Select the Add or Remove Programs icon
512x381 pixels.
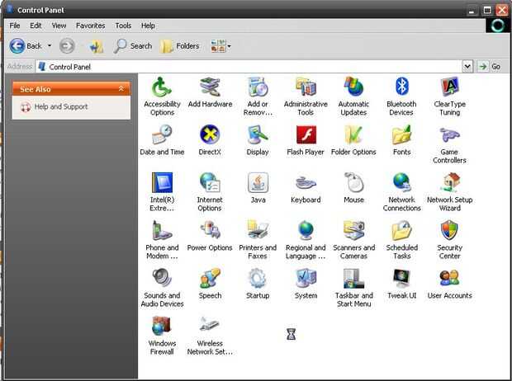coord(258,87)
